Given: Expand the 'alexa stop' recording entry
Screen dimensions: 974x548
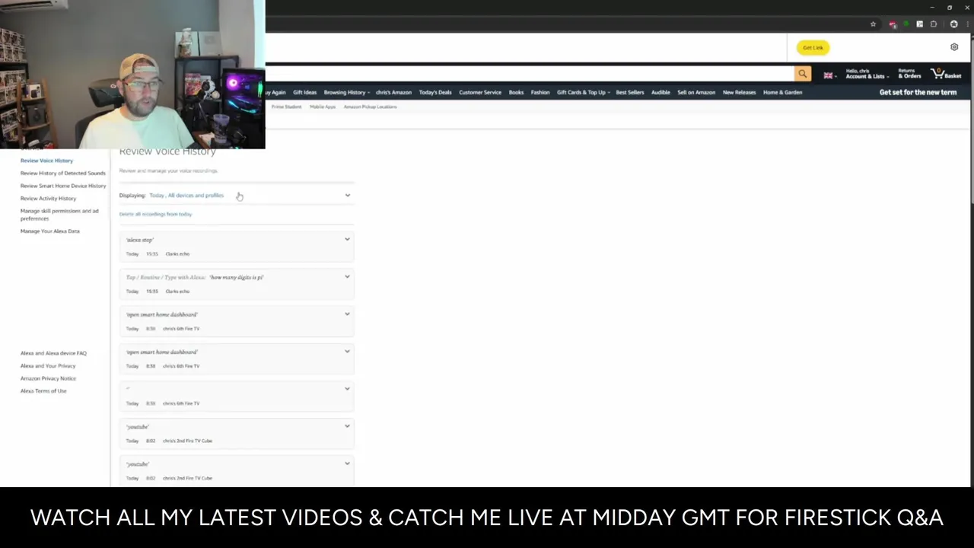Looking at the screenshot, I should pyautogui.click(x=347, y=240).
